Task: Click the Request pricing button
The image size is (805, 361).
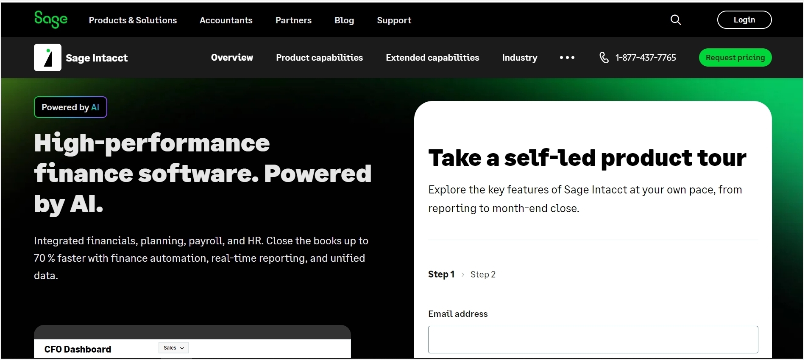Action: pyautogui.click(x=735, y=58)
